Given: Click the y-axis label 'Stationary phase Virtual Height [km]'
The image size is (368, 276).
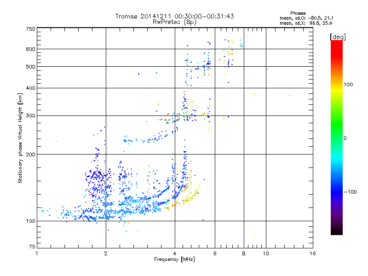Looking at the screenshot, I should coord(20,138).
